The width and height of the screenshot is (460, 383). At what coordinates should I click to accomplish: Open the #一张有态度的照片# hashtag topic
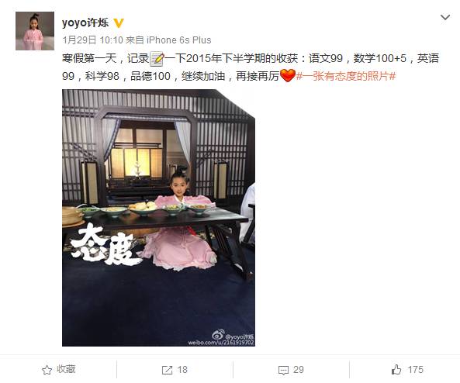pos(346,76)
